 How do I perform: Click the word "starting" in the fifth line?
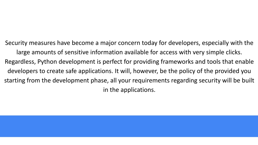(15, 81)
